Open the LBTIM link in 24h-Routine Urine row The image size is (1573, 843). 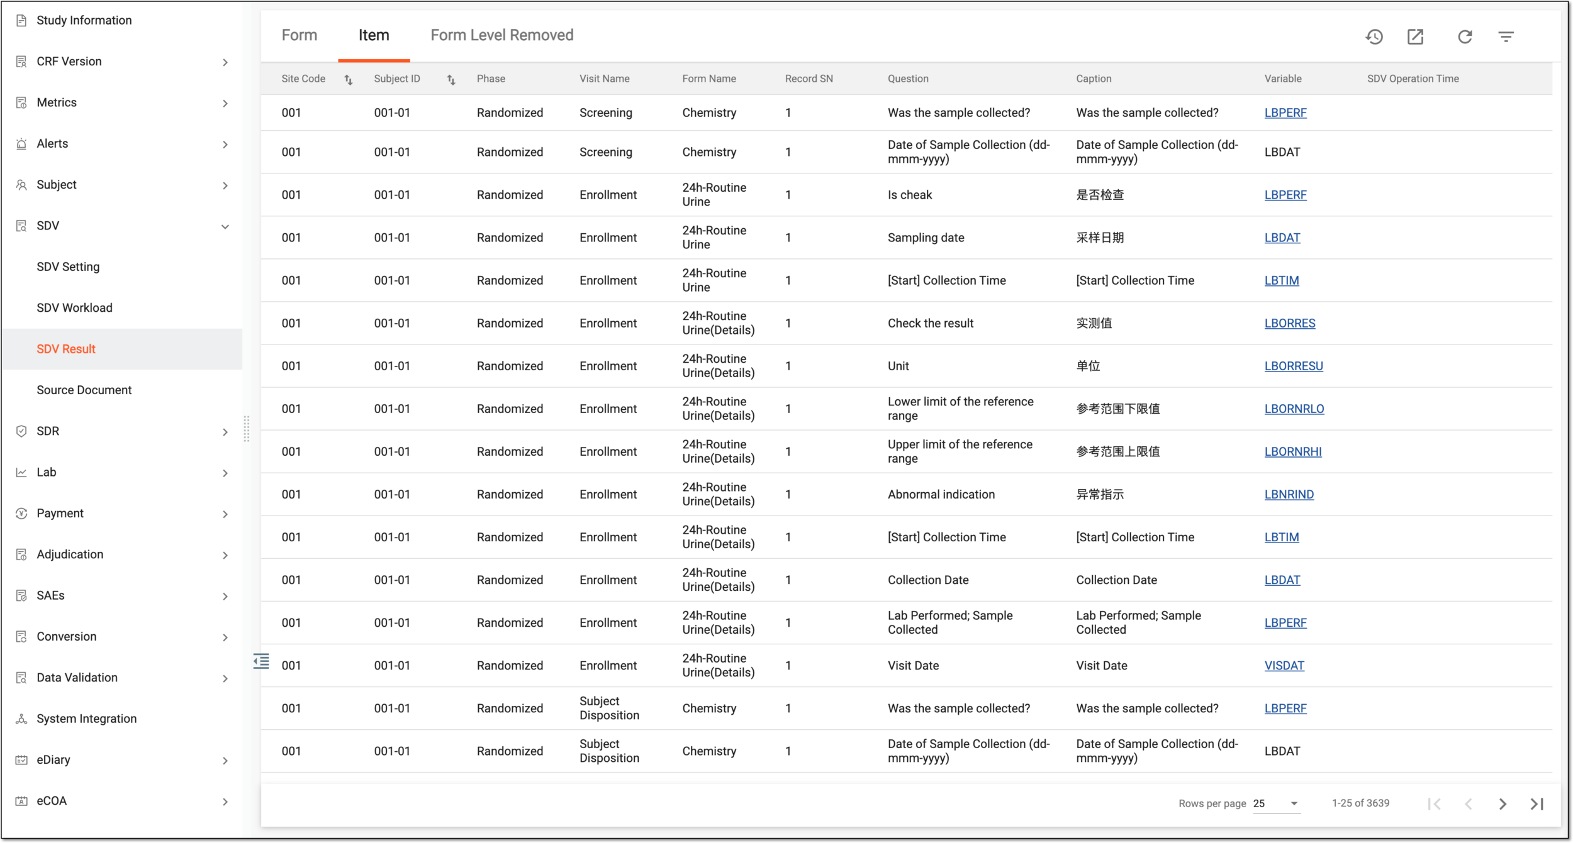1282,280
